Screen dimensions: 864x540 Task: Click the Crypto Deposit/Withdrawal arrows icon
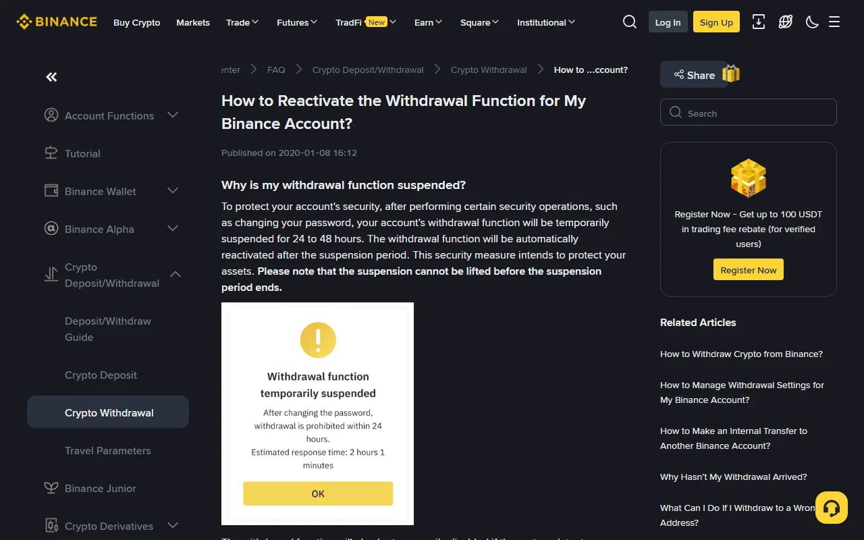pos(51,275)
